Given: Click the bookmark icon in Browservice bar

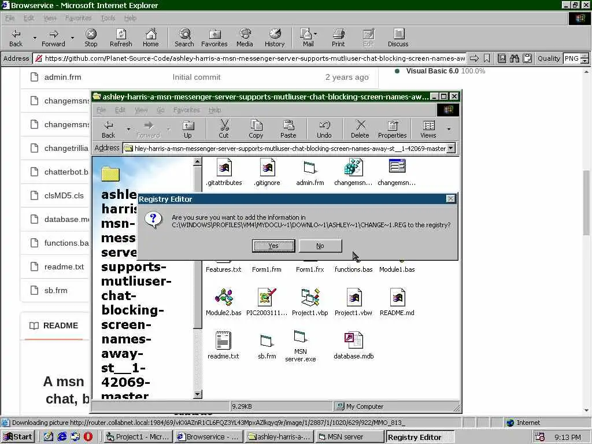Looking at the screenshot, I should click(x=487, y=58).
